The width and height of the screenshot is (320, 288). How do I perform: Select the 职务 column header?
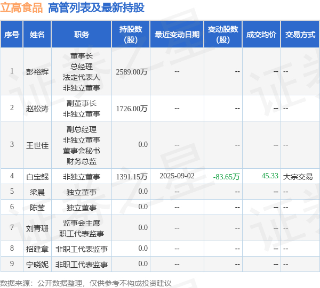(x=82, y=34)
